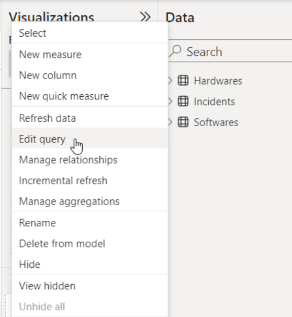Viewport: 292px width, 317px height.
Task: Select the Hardwares table name
Action: [x=218, y=81]
